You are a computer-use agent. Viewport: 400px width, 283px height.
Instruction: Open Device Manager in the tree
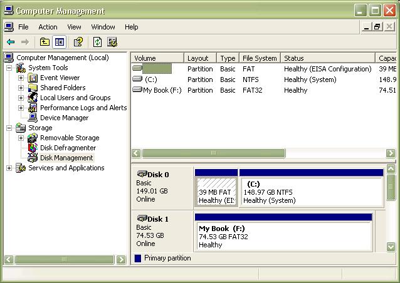click(64, 118)
